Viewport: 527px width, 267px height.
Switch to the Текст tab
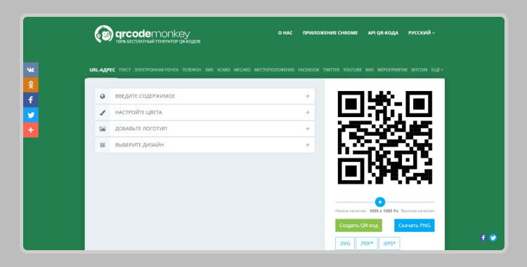[x=124, y=69]
